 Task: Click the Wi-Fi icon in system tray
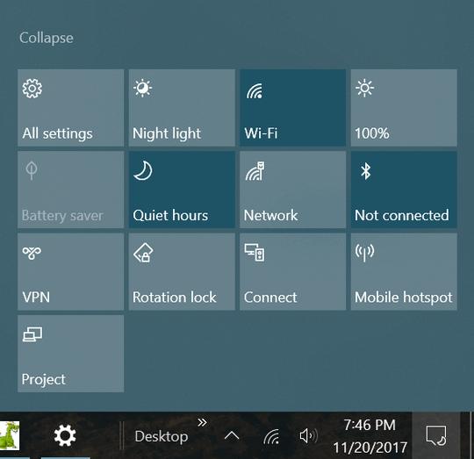[271, 436]
